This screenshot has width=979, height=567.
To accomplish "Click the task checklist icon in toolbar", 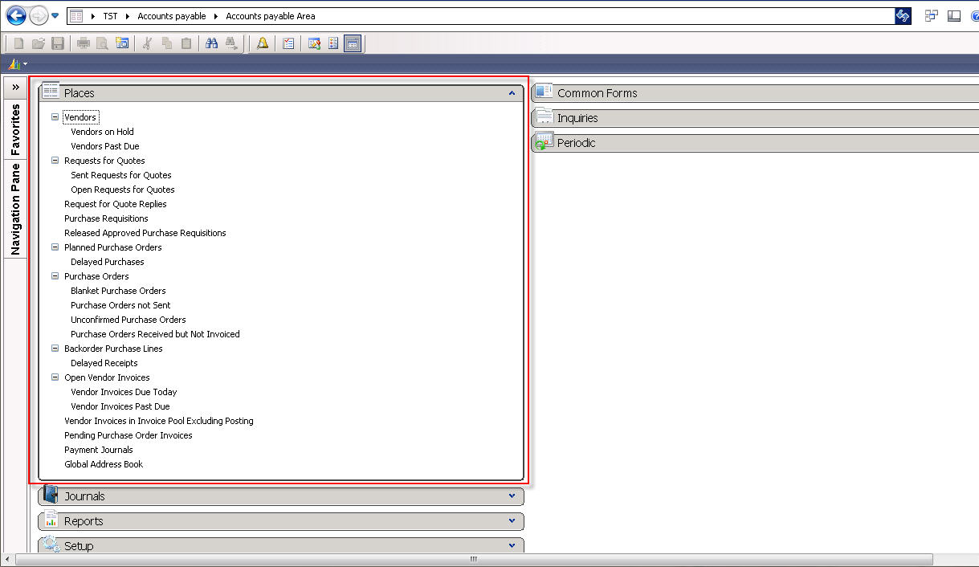I will tap(288, 43).
